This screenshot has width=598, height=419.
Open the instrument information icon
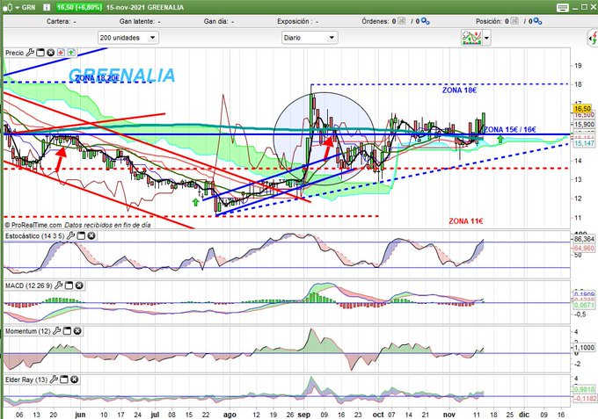(47, 7)
